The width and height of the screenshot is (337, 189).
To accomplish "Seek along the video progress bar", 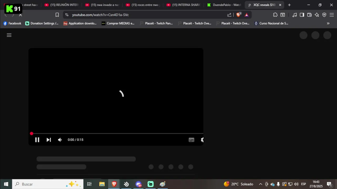I will pos(117,134).
